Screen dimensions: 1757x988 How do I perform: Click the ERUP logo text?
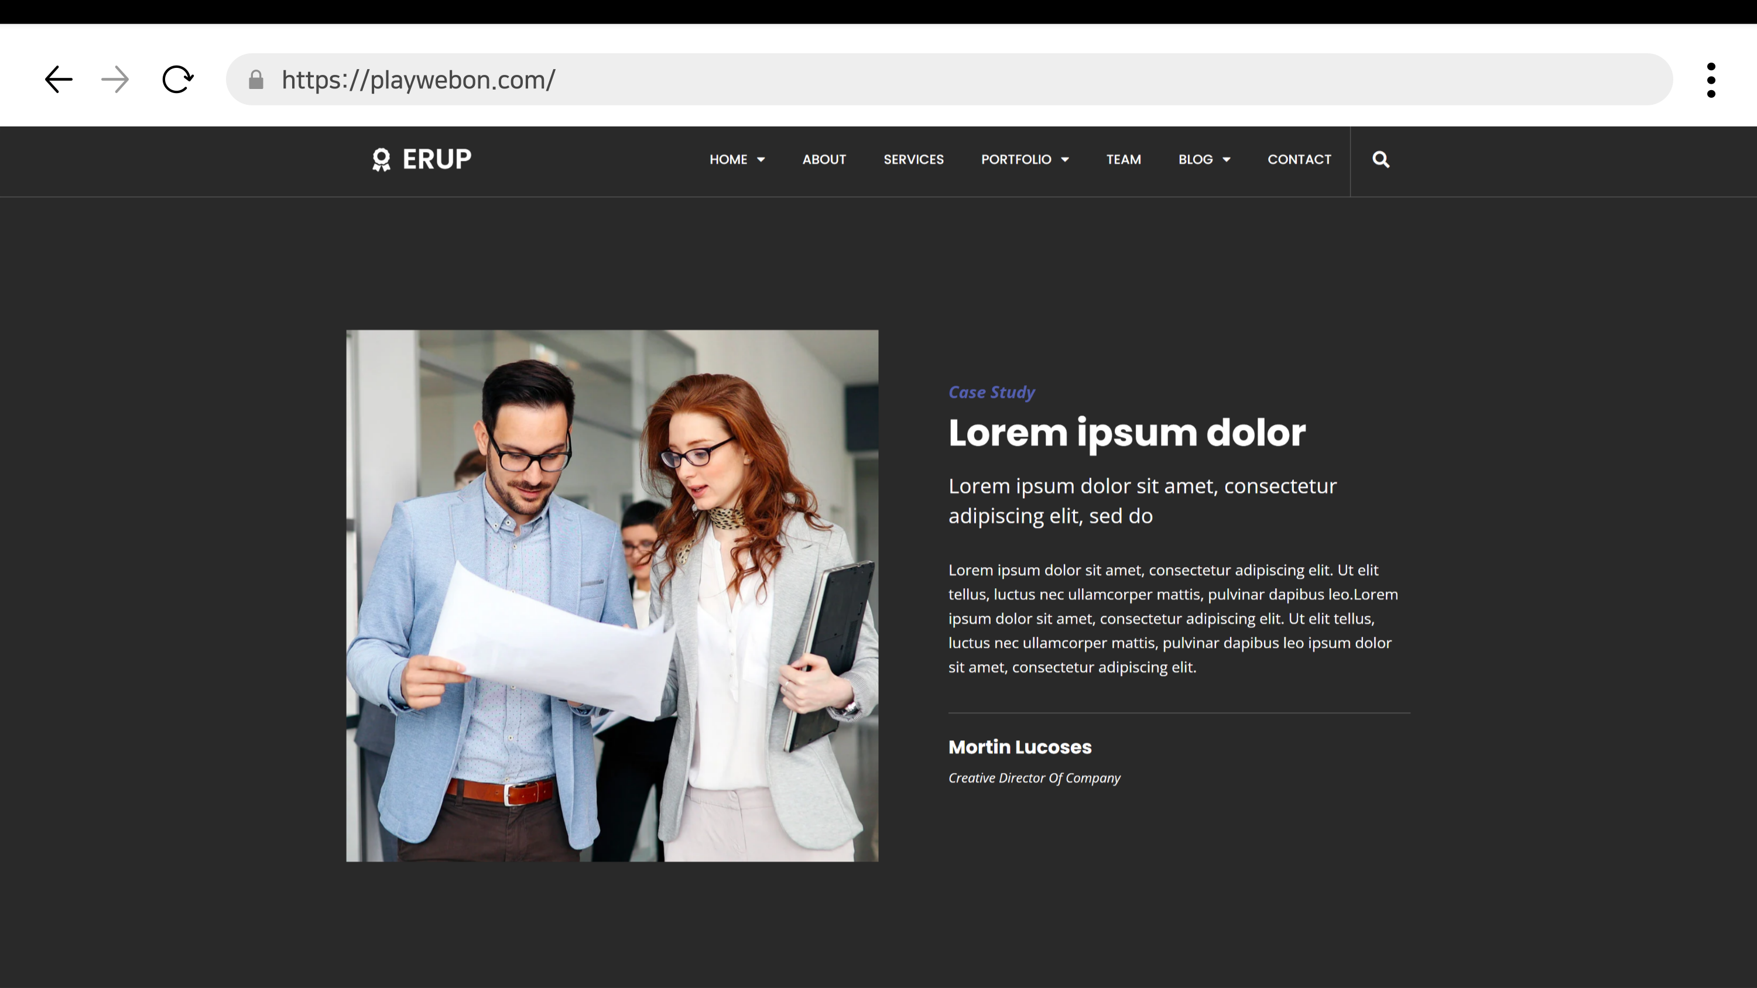[x=437, y=160]
